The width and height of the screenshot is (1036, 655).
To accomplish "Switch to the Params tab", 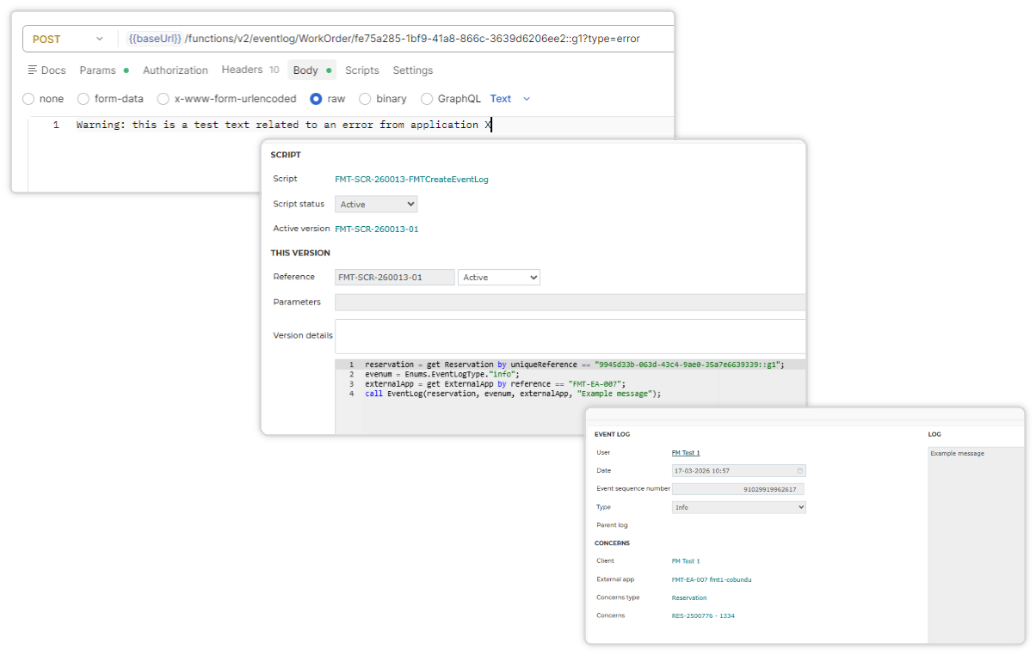I will click(104, 70).
